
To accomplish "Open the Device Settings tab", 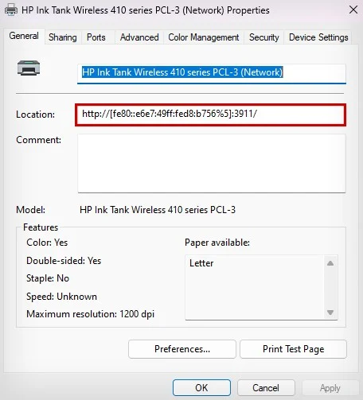I will coord(318,37).
